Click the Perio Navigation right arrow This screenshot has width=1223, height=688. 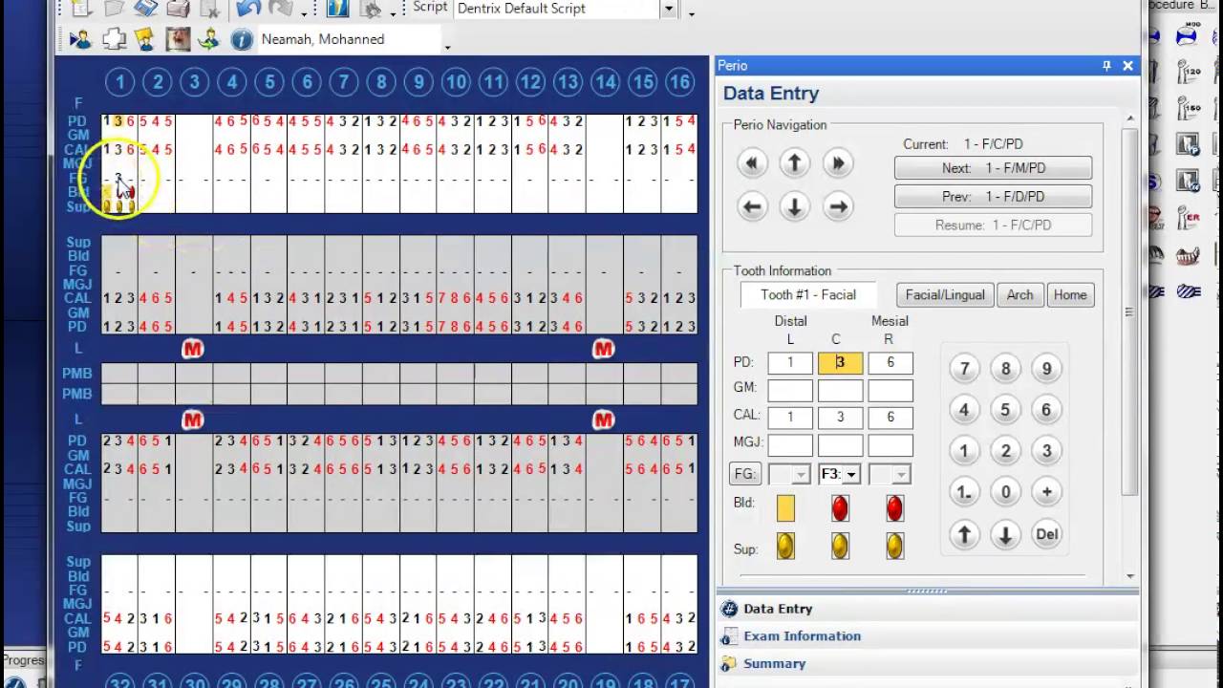click(837, 206)
